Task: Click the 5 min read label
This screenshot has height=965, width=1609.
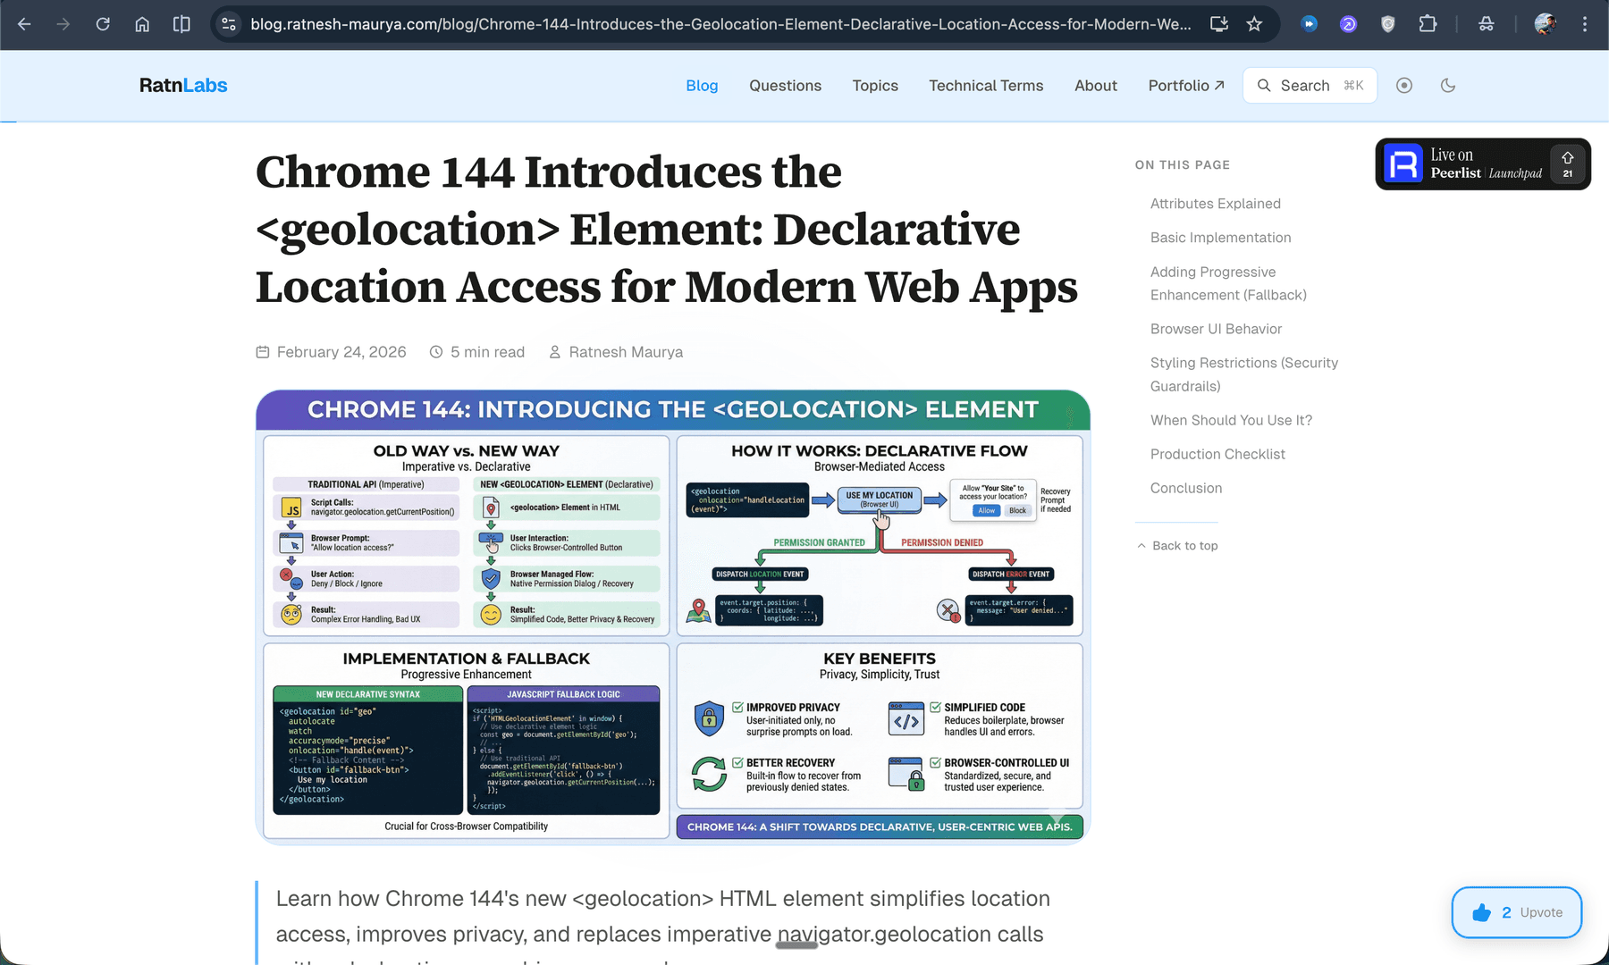Action: (487, 352)
